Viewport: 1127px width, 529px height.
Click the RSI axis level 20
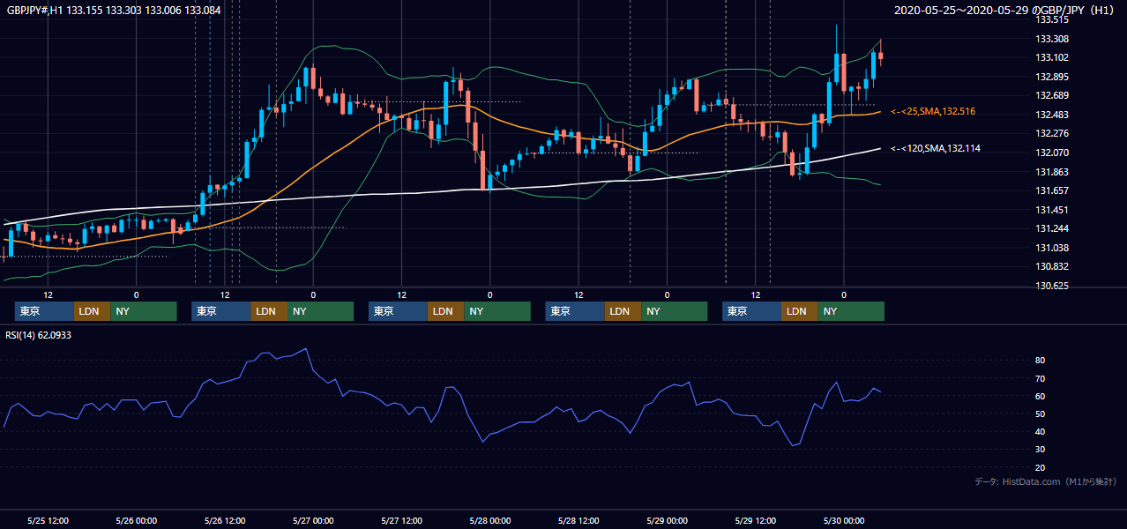[1041, 467]
